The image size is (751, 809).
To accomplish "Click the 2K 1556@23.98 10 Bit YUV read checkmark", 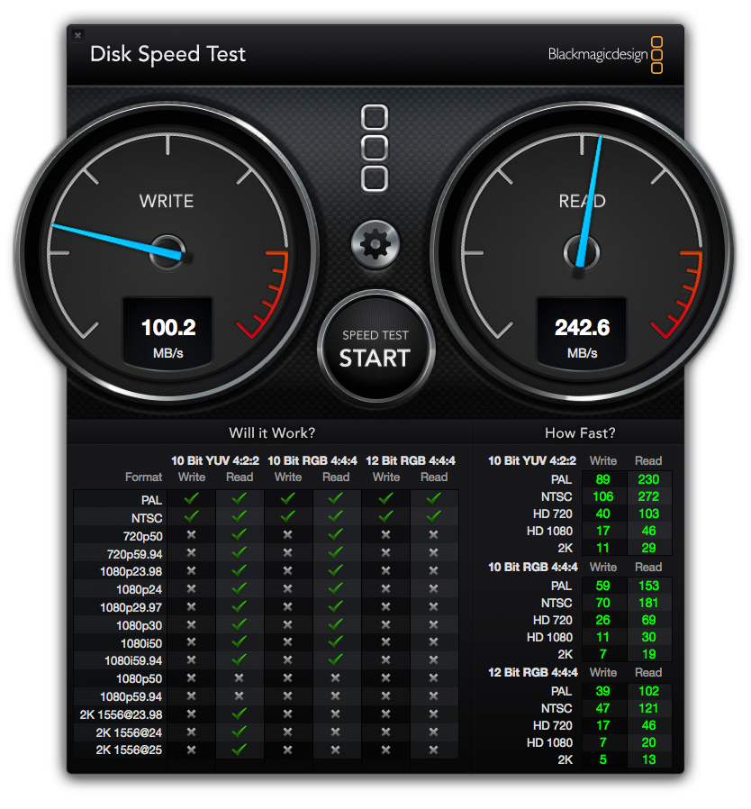I will point(239,714).
